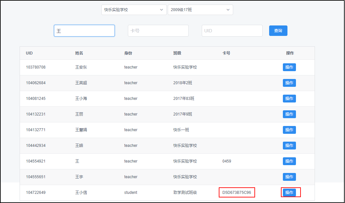Viewport: 345px width, 203px height.
Task: Open 操作 for 王慧娟 row
Action: (x=289, y=130)
